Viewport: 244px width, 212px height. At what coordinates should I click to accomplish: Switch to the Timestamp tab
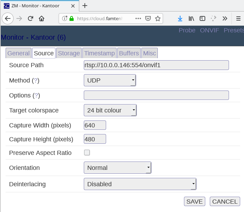[99, 53]
